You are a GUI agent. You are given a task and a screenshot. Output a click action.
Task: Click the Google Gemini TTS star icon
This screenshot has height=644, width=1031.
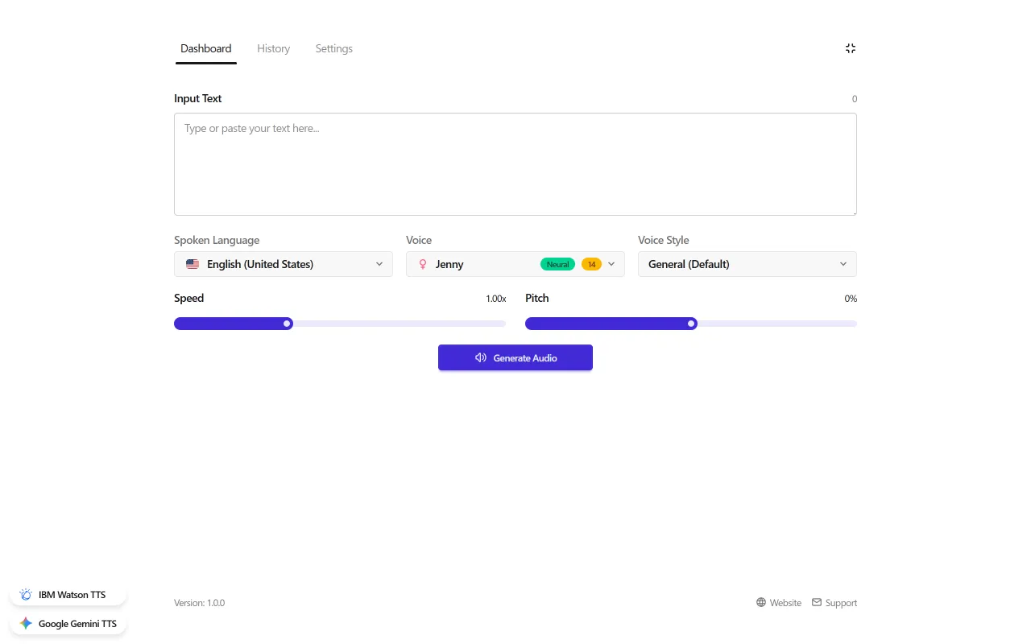pos(26,624)
